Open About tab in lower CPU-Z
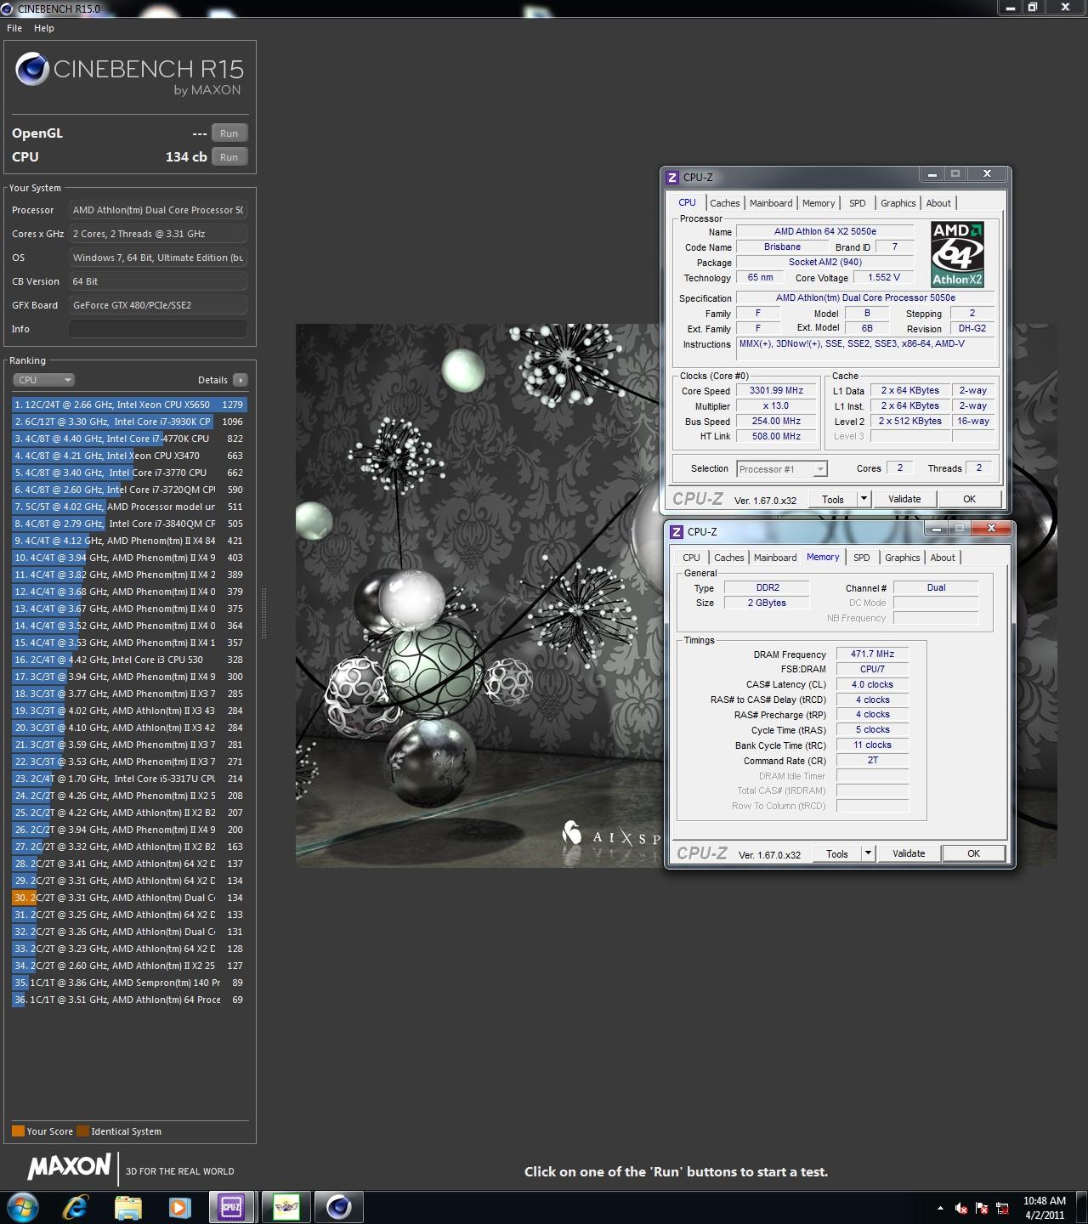 pos(943,558)
